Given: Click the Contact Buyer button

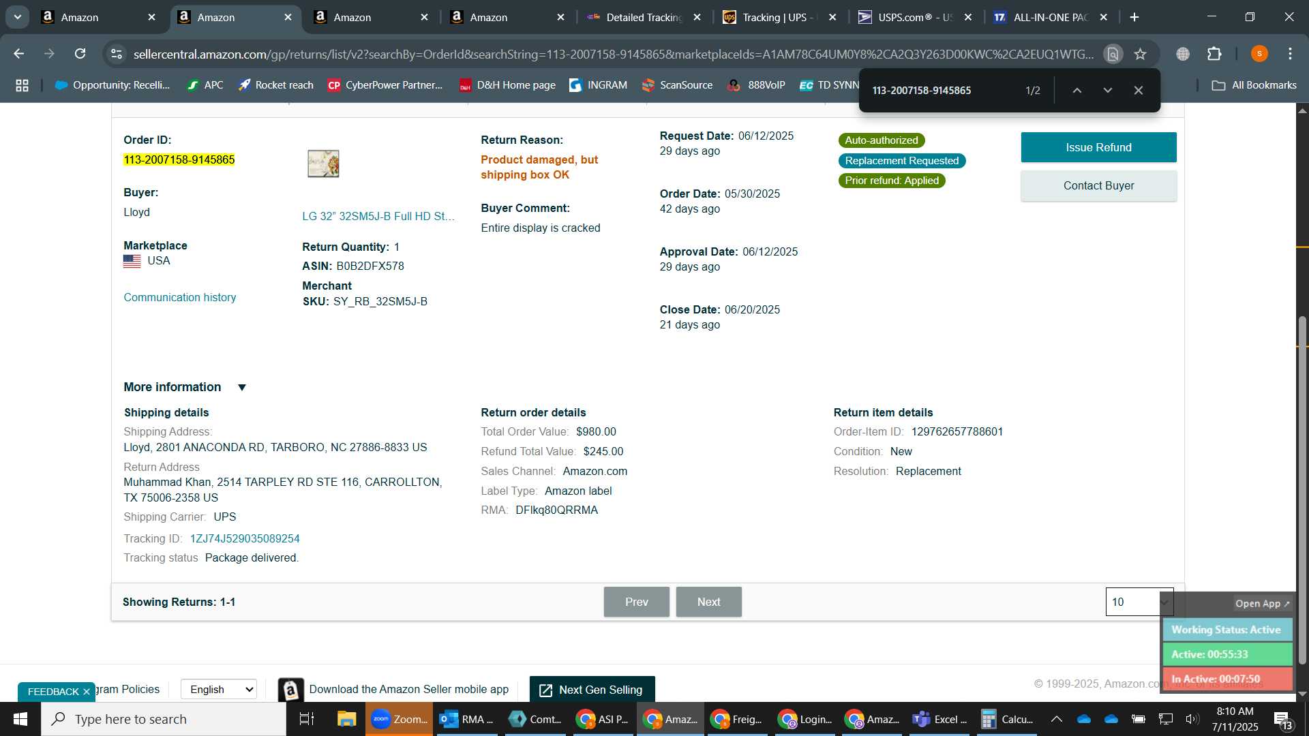Looking at the screenshot, I should pyautogui.click(x=1098, y=185).
